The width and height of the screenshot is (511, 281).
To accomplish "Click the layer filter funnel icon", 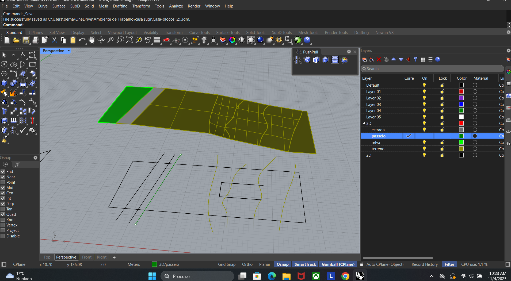I will (x=415, y=59).
